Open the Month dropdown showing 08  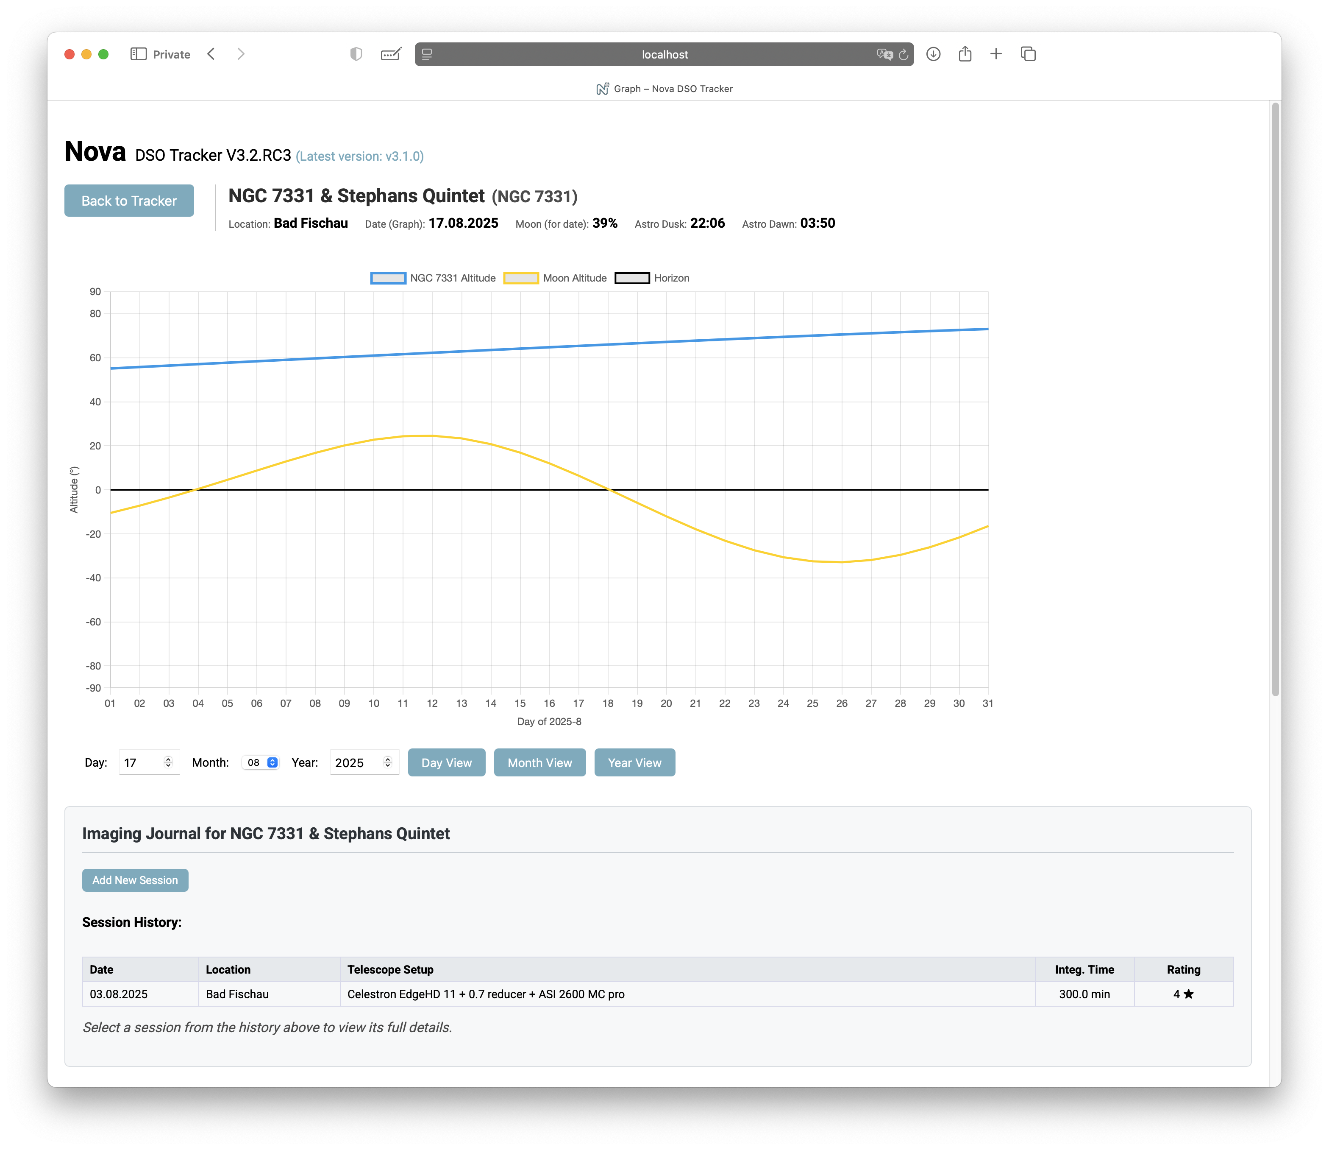coord(261,762)
